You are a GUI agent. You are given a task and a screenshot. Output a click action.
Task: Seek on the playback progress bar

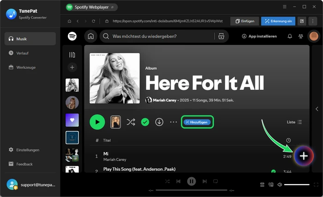[191, 190]
